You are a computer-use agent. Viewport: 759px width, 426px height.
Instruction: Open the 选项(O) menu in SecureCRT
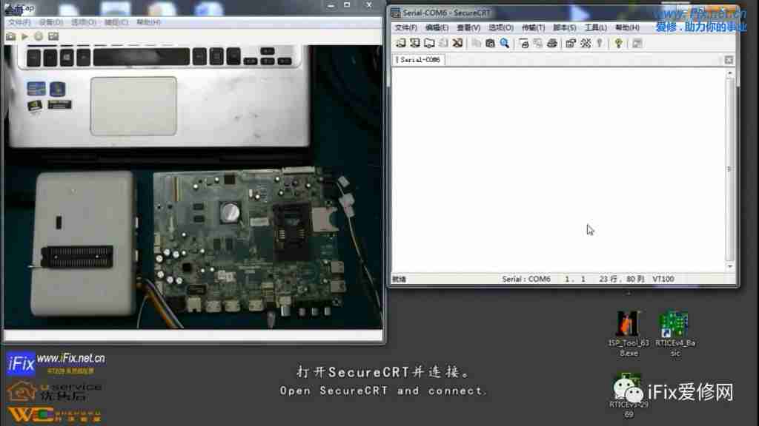click(500, 28)
